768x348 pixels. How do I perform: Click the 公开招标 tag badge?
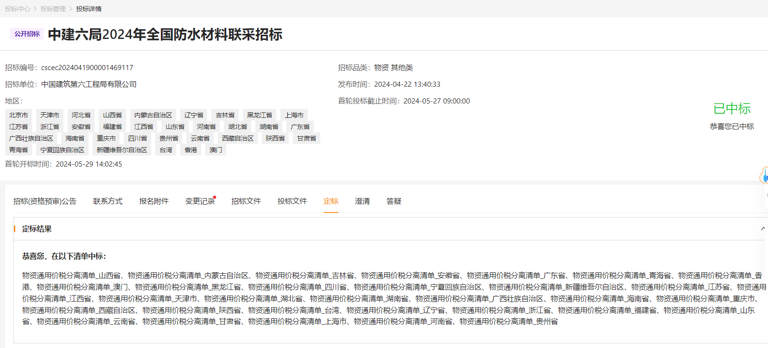coord(27,34)
